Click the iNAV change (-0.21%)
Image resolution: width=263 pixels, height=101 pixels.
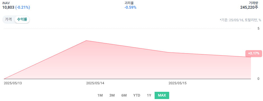[23, 7]
